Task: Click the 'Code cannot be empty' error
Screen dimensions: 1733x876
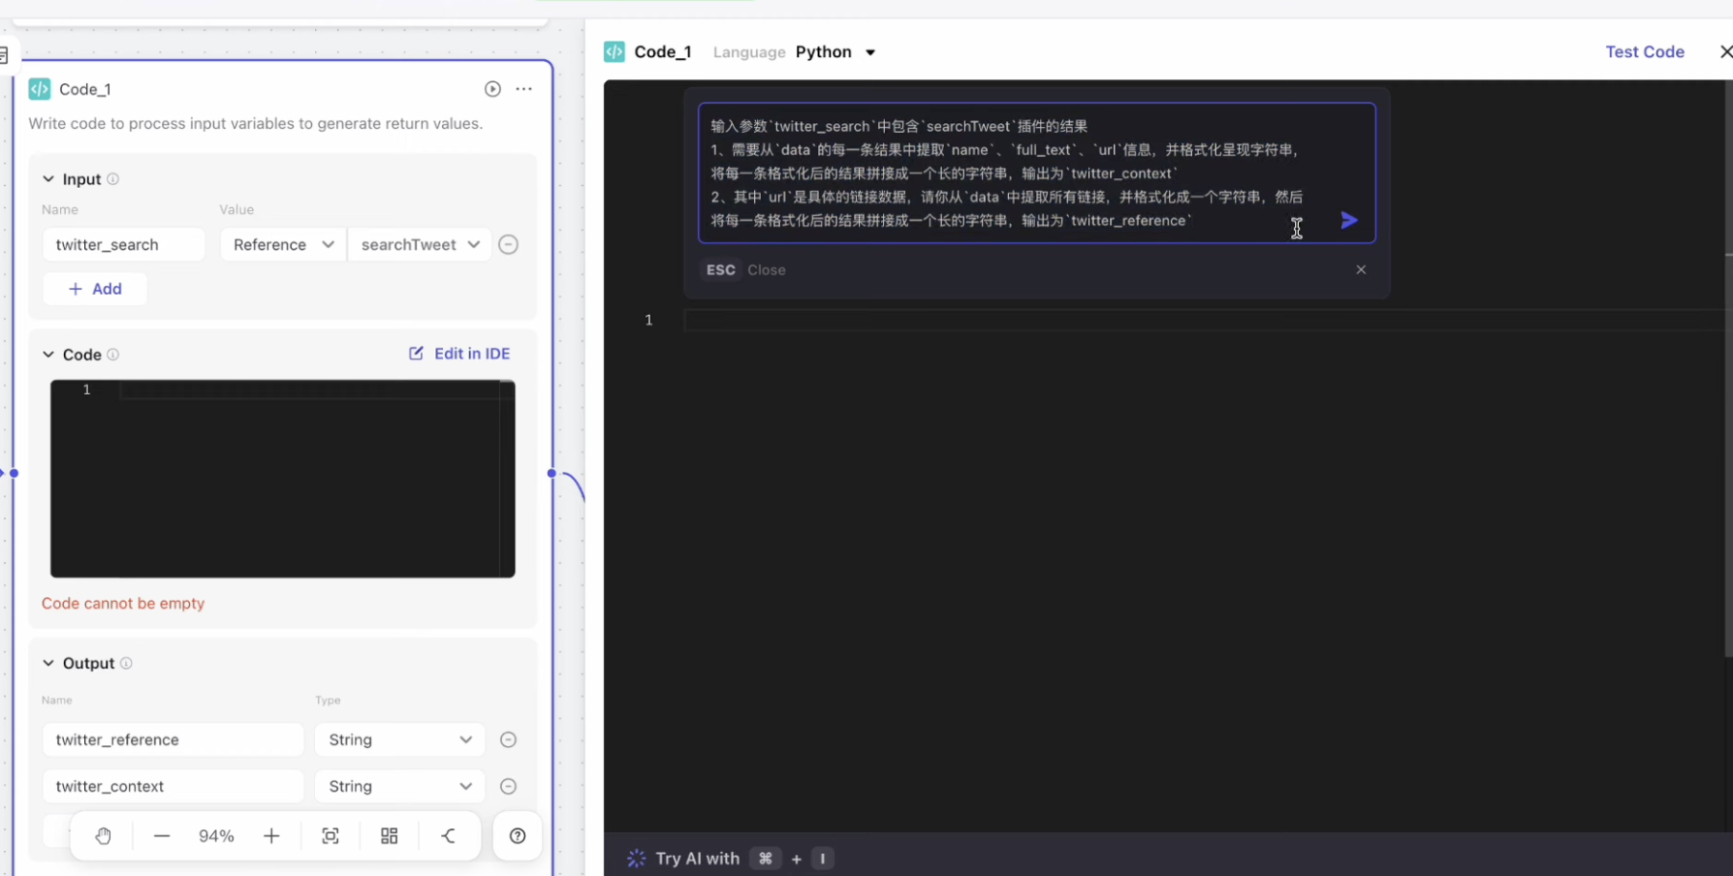Action: [x=123, y=604]
